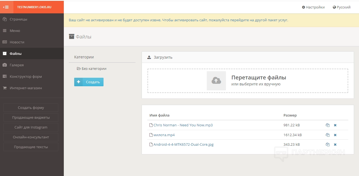Click the 981.22 kB size value

(291, 125)
